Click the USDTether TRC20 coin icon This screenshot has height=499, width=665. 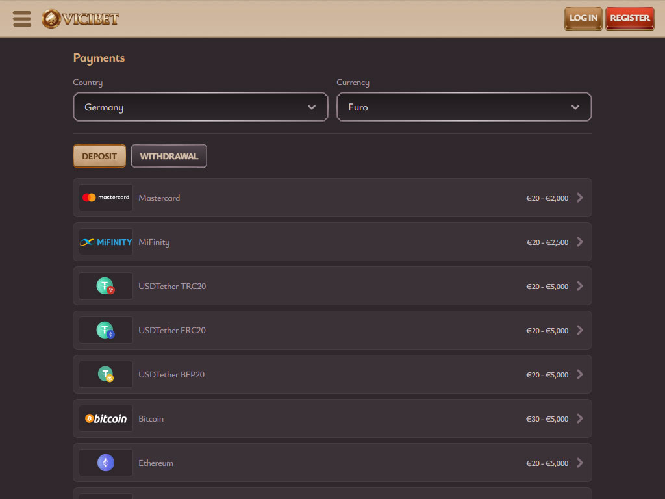tap(106, 286)
